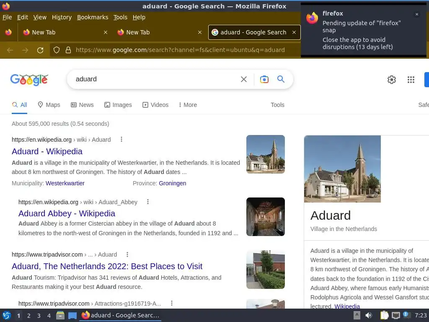Open the Edit menu
This screenshot has width=429, height=322.
click(23, 17)
